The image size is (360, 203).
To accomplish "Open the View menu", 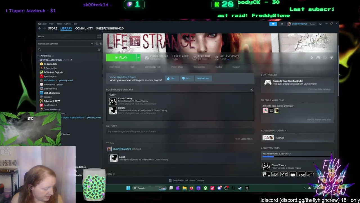I will point(51,24).
